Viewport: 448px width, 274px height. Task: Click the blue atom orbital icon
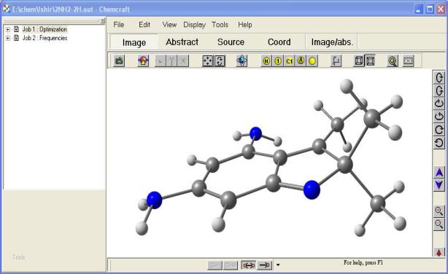pos(242,60)
